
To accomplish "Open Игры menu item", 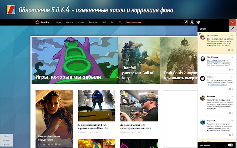I will (59, 22).
